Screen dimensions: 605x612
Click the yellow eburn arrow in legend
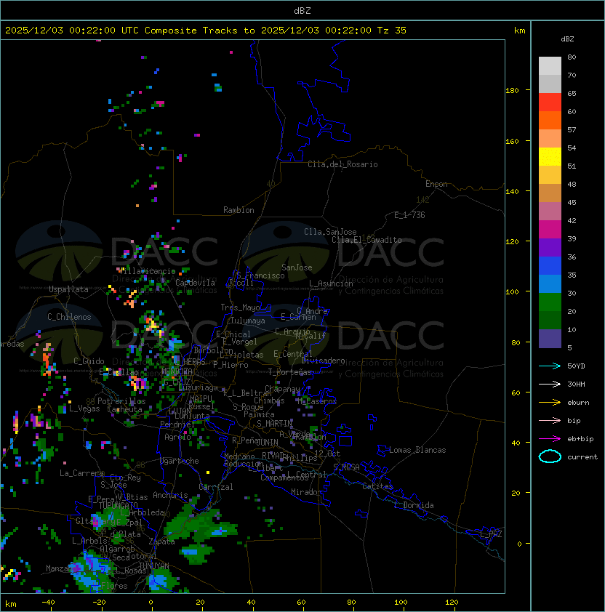click(x=550, y=403)
